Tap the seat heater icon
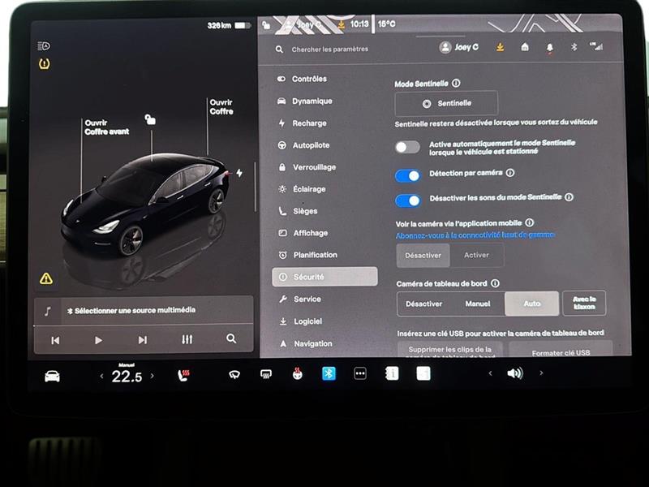649x487 pixels. tap(183, 375)
